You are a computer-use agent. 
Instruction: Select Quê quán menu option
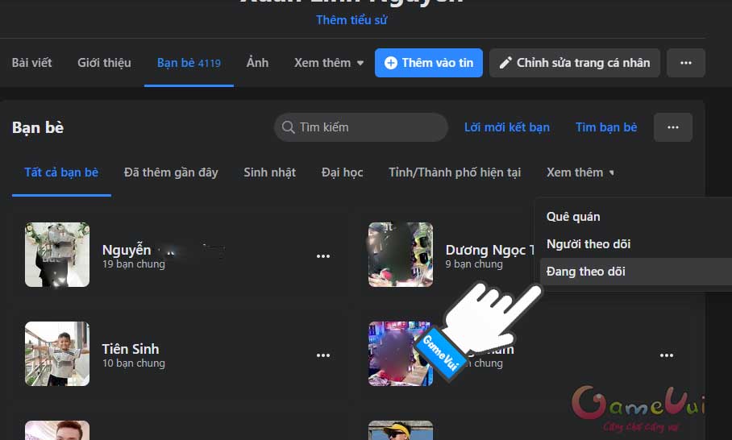pos(572,217)
